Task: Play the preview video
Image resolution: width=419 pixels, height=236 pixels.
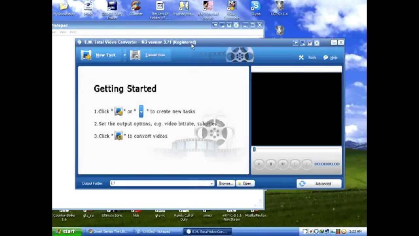Action: 259,164
